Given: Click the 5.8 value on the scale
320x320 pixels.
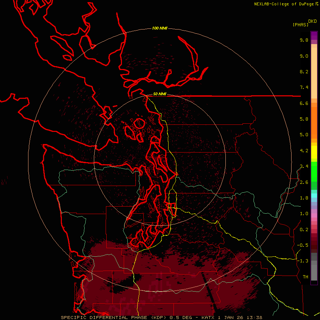Looking at the screenshot, I should (304, 119).
